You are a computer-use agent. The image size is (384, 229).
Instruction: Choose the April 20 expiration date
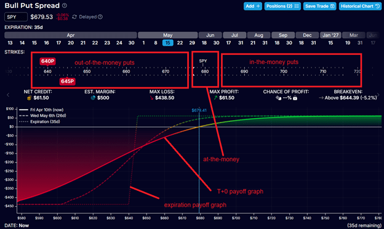[71, 43]
